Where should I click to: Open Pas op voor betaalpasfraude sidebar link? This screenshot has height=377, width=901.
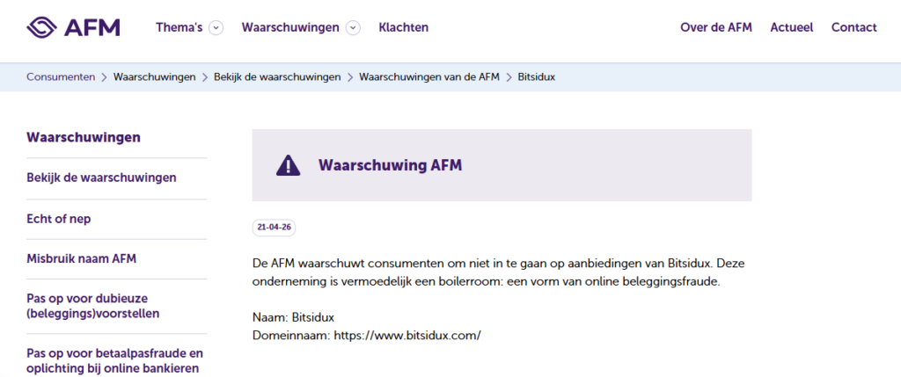coord(115,360)
